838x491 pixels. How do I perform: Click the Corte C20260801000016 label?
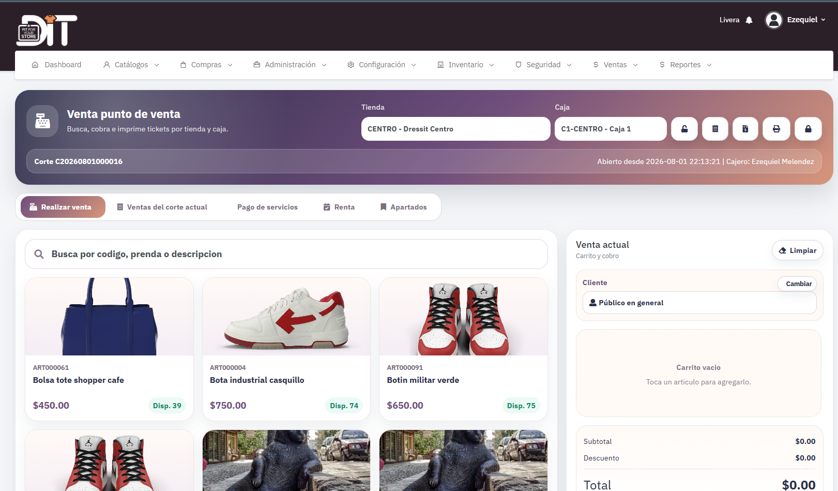(x=79, y=161)
